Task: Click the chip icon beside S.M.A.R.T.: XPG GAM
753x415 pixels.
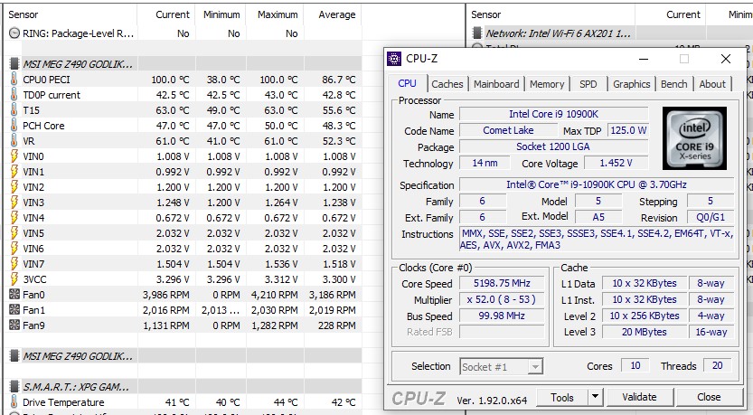Action: (14, 387)
